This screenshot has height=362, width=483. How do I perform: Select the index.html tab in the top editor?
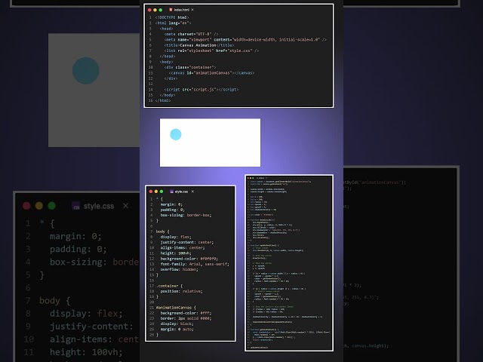pos(181,10)
